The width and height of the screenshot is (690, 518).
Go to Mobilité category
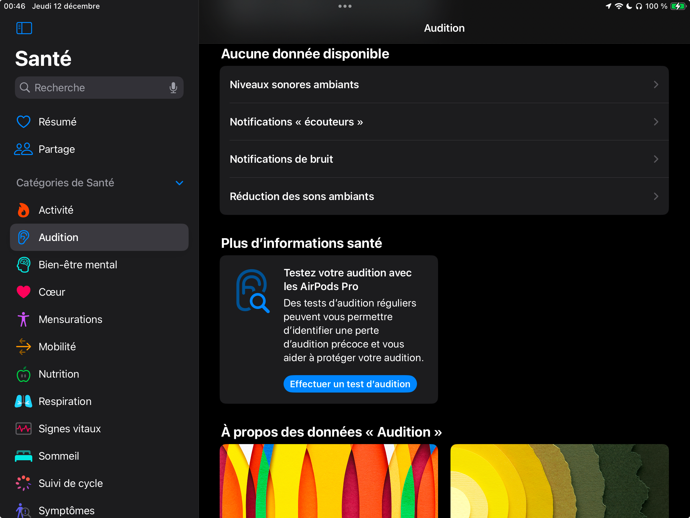pos(57,347)
